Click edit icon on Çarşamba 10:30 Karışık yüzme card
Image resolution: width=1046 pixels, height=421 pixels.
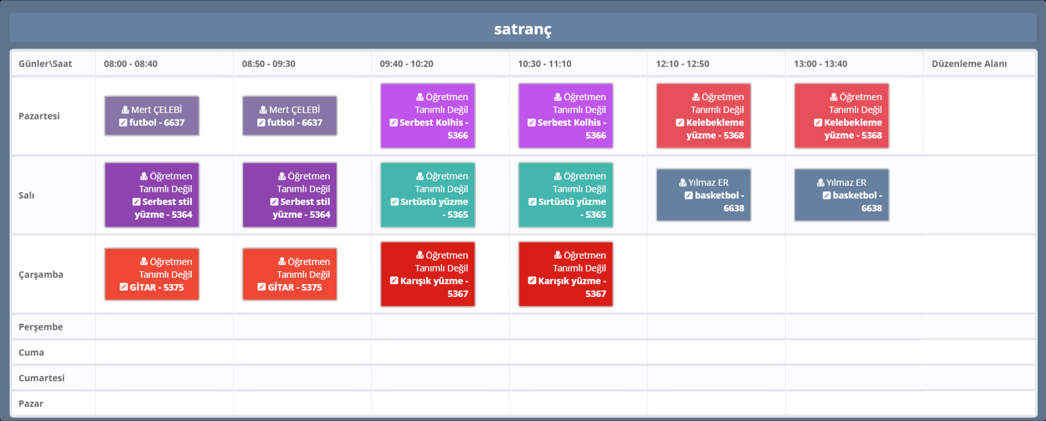point(532,280)
